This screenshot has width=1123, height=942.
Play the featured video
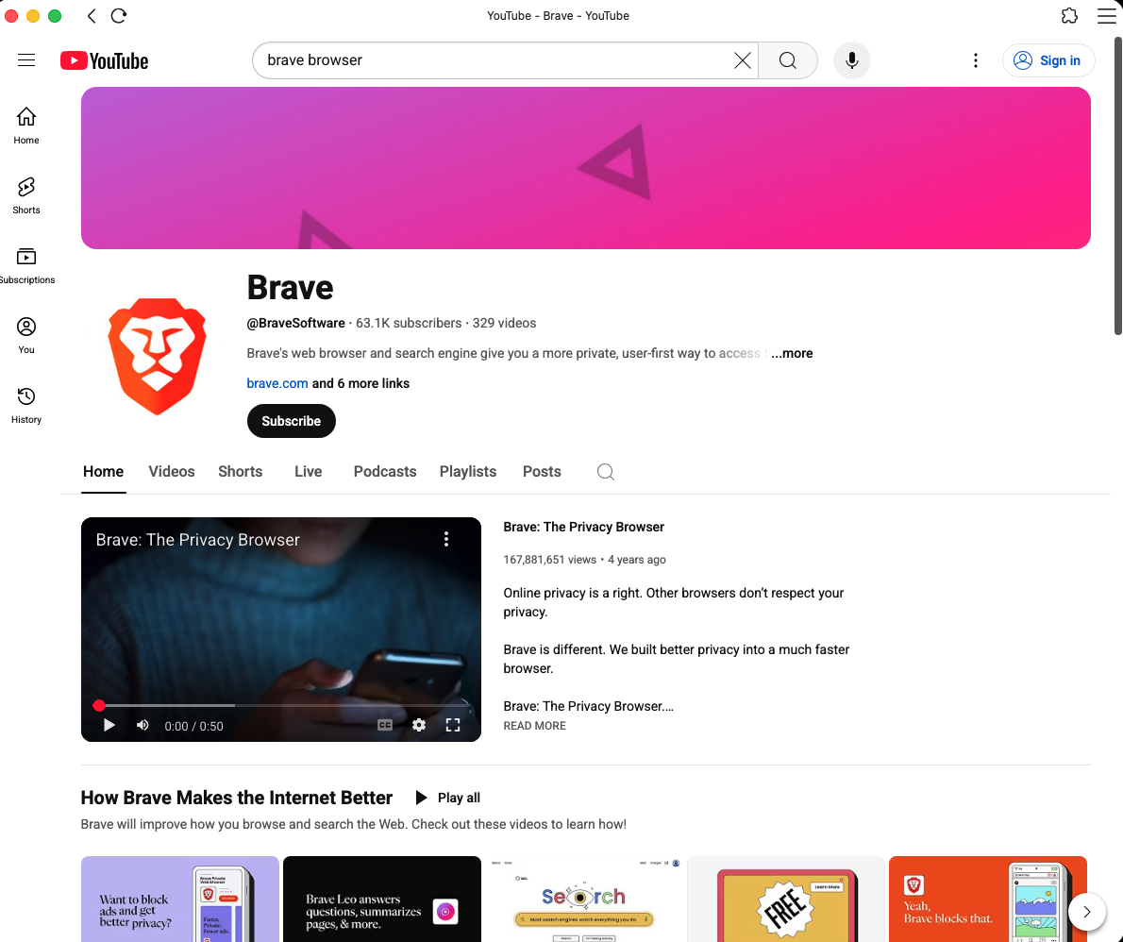[x=109, y=726]
